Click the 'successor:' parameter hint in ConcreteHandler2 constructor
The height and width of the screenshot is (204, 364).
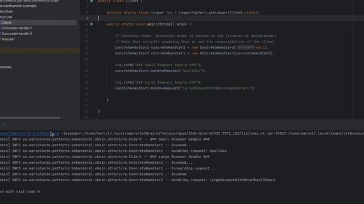coord(246,48)
